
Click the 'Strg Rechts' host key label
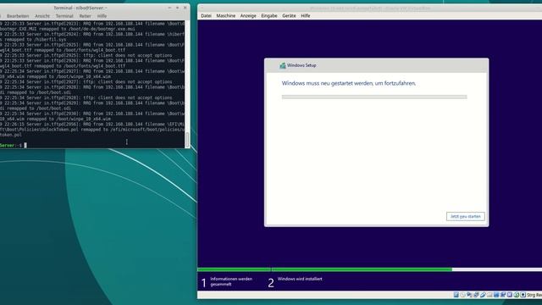(x=534, y=295)
